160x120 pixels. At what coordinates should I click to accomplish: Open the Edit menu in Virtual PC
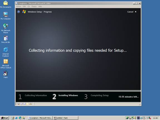(x=24, y=6)
